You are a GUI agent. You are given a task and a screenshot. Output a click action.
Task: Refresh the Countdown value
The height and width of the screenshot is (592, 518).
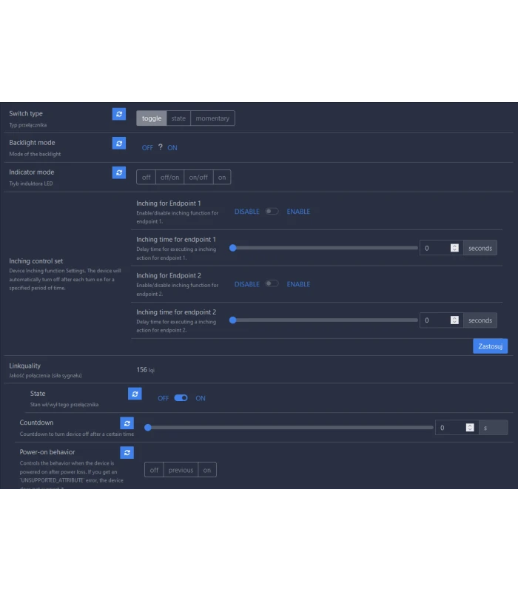point(127,423)
